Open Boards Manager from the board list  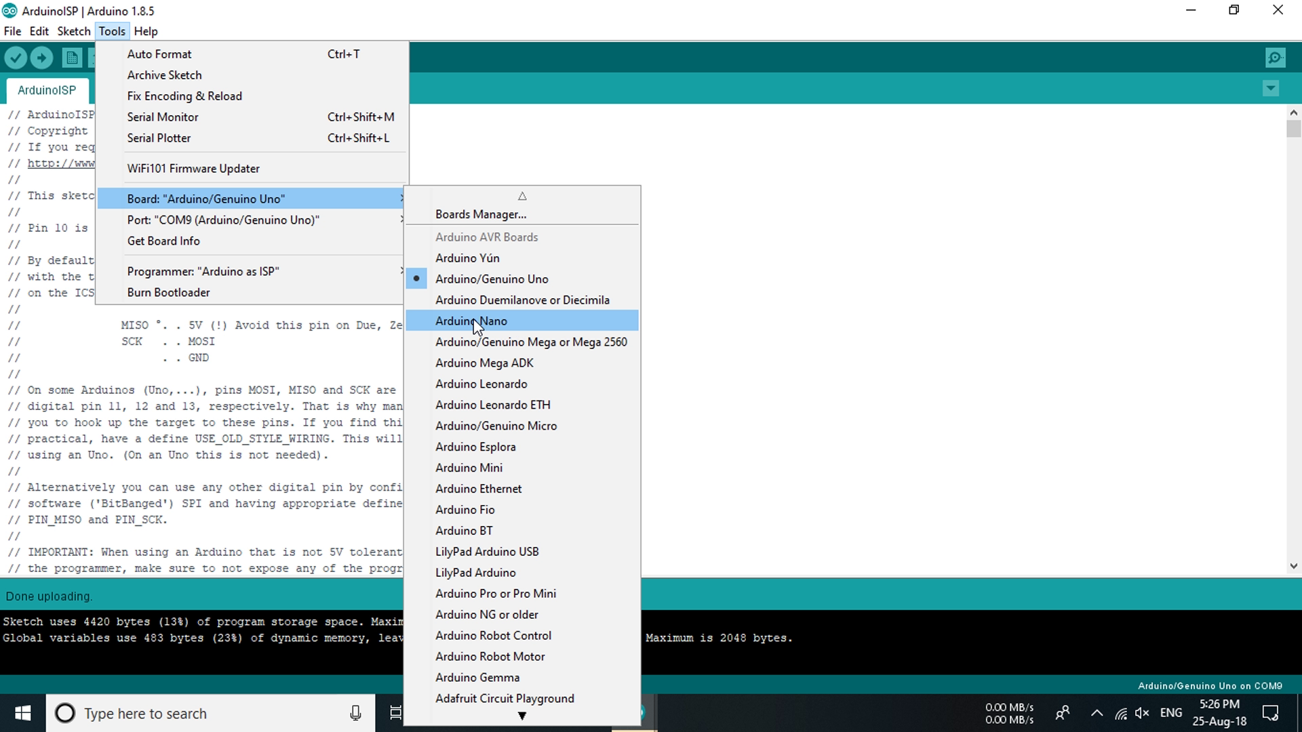pyautogui.click(x=480, y=214)
